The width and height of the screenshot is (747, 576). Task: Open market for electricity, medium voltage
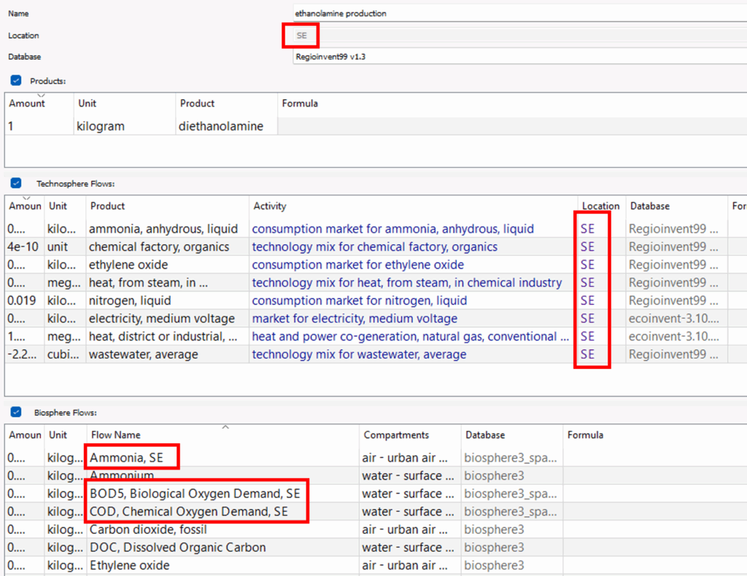[355, 319]
